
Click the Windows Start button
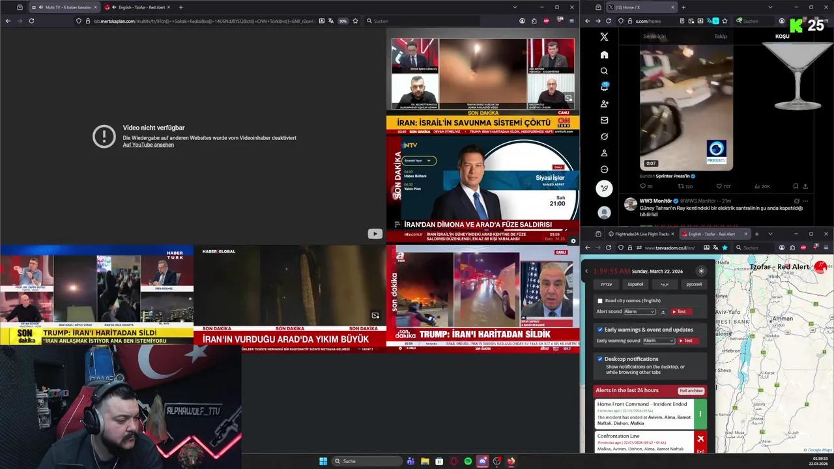(x=323, y=461)
